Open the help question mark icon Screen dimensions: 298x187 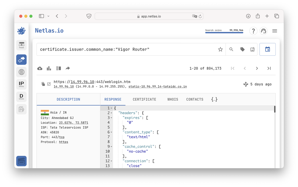[253, 31]
